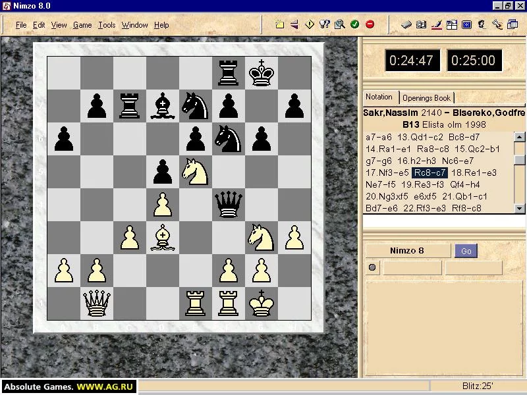Click the magnifying glass search icon
Image resolution: width=527 pixels, height=395 pixels.
point(340,24)
